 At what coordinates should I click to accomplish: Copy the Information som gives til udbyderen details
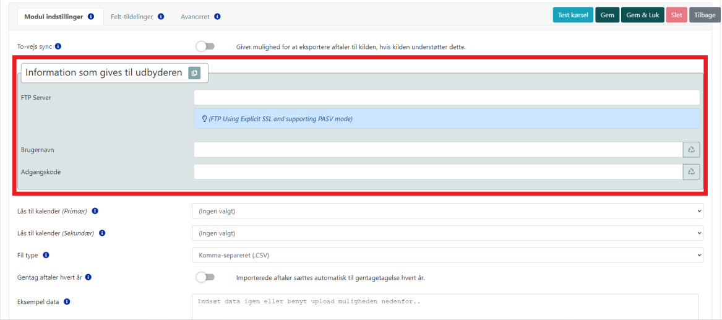click(194, 73)
